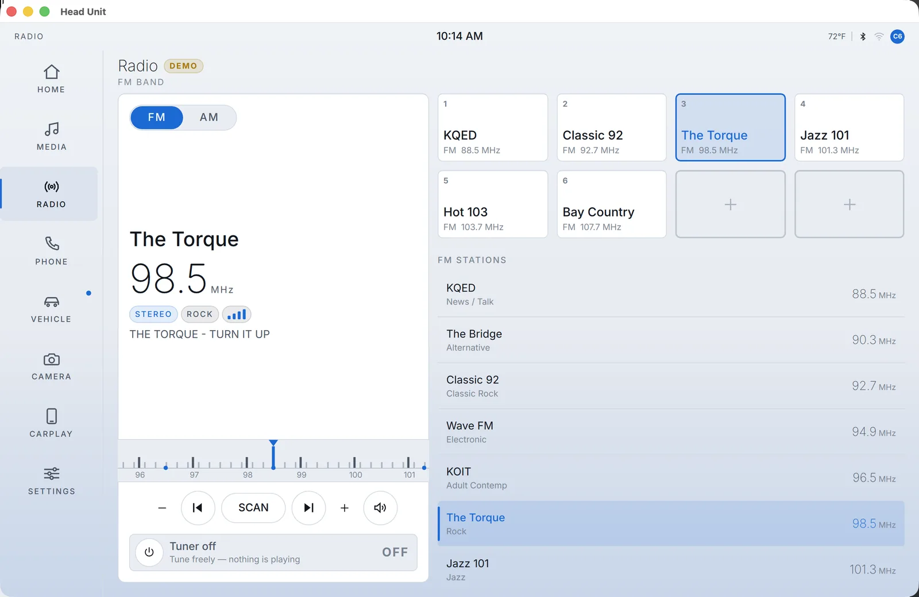Image resolution: width=919 pixels, height=597 pixels.
Task: Seek to the previous station
Action: coord(198,507)
